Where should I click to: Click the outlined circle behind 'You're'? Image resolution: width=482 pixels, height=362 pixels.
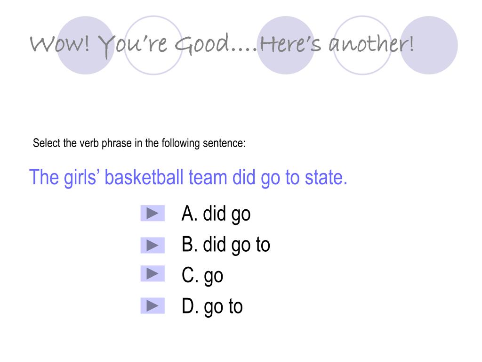153,45
